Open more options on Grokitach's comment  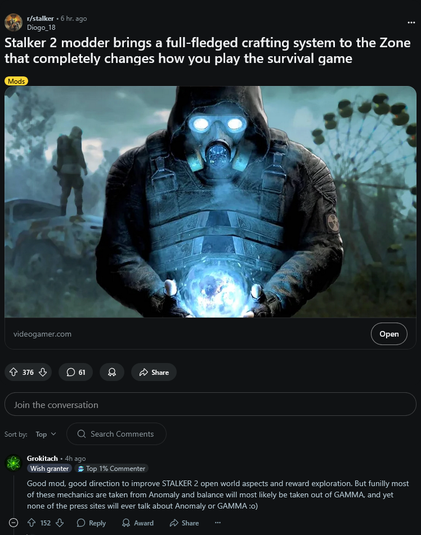218,523
